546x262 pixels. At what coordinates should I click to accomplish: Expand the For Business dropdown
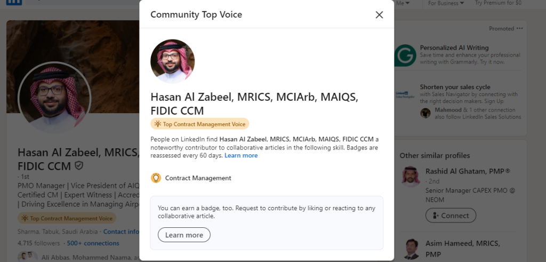point(446,3)
